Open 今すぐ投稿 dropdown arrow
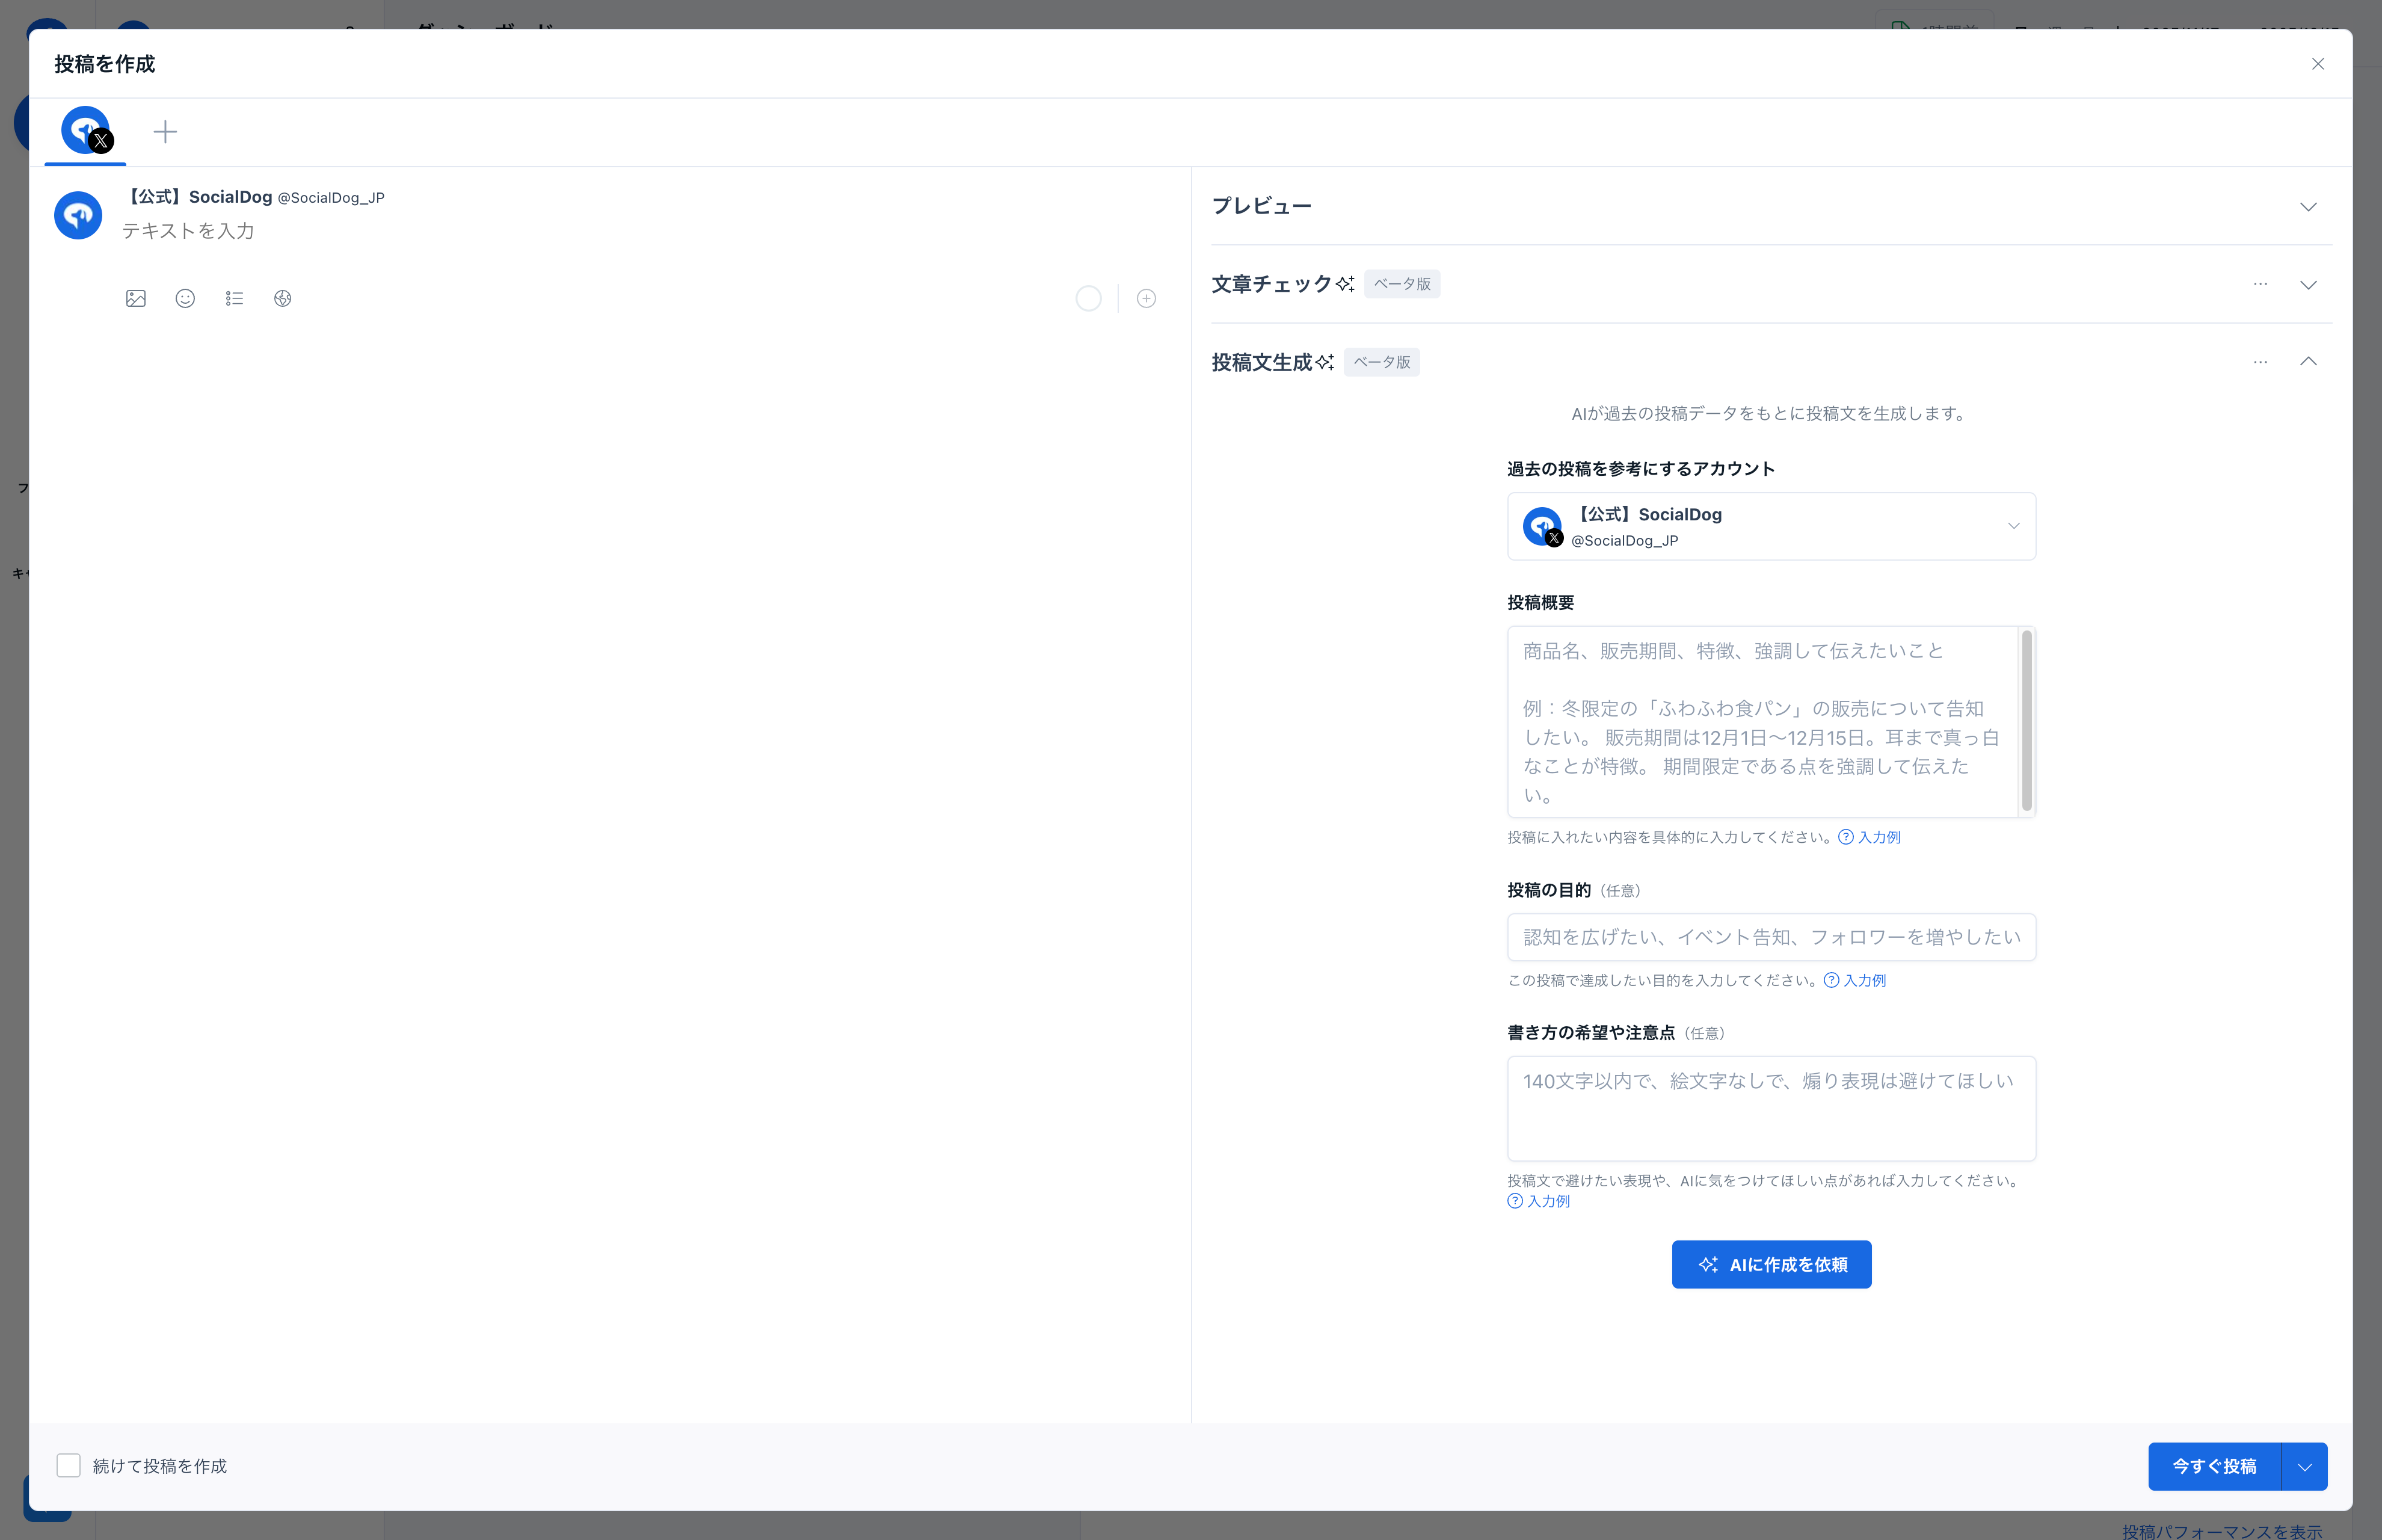 pyautogui.click(x=2304, y=1466)
